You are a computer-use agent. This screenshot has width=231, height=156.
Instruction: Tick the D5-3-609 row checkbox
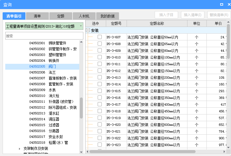[100, 50]
